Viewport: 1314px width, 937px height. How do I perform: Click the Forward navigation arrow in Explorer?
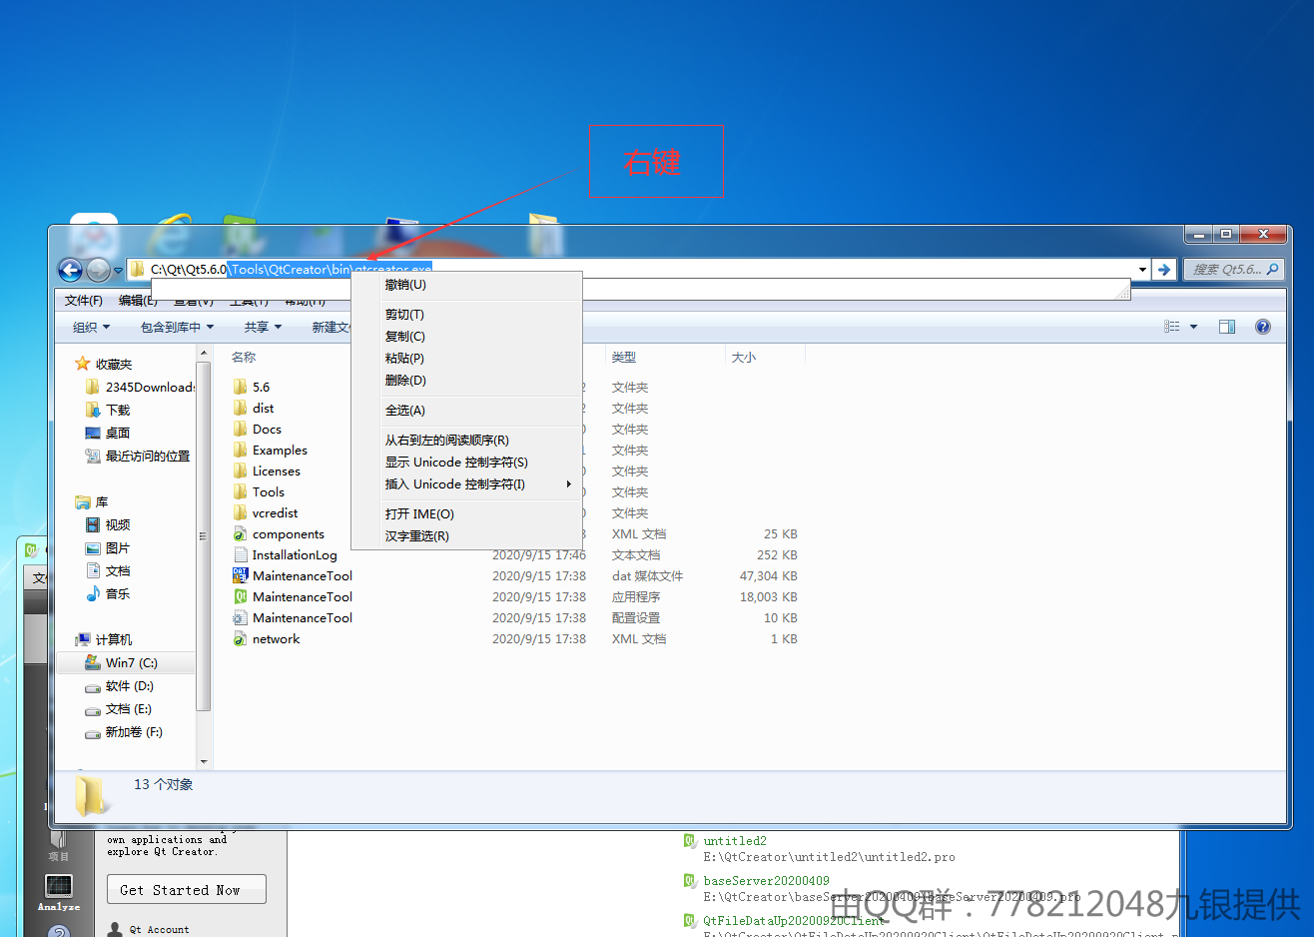pos(98,270)
